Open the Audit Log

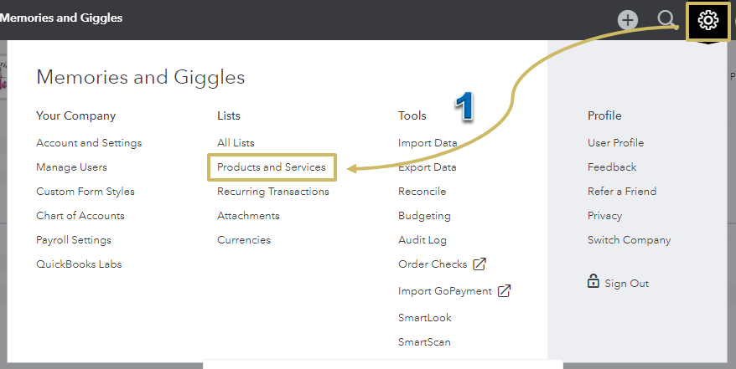tap(422, 240)
